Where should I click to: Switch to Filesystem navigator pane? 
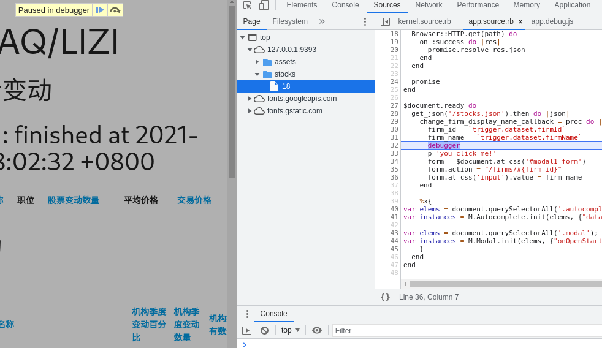point(290,21)
